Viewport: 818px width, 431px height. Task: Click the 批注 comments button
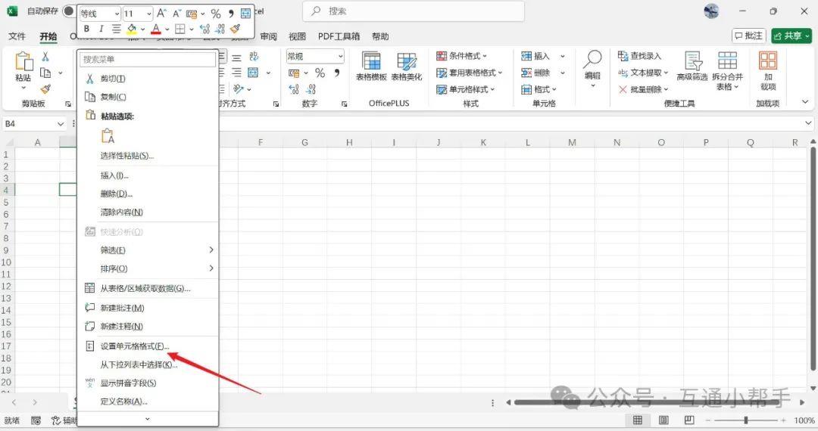click(748, 36)
